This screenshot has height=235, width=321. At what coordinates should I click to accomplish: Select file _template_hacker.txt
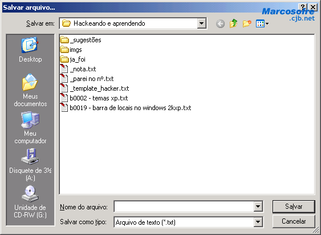tap(95, 88)
